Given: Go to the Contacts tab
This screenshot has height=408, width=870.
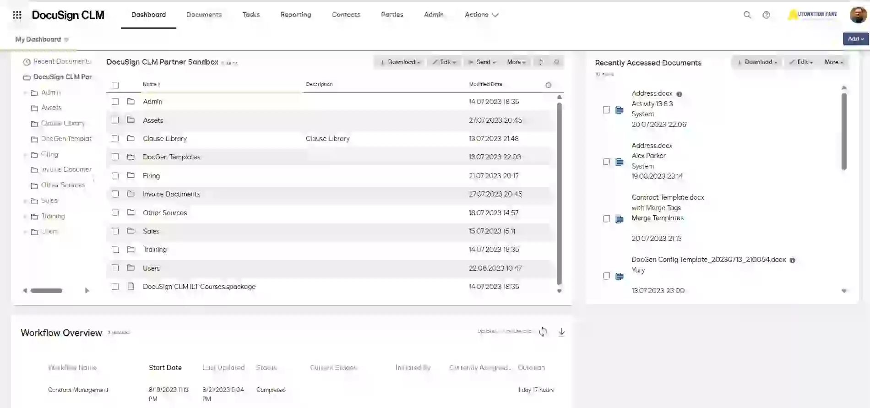Looking at the screenshot, I should 346,15.
